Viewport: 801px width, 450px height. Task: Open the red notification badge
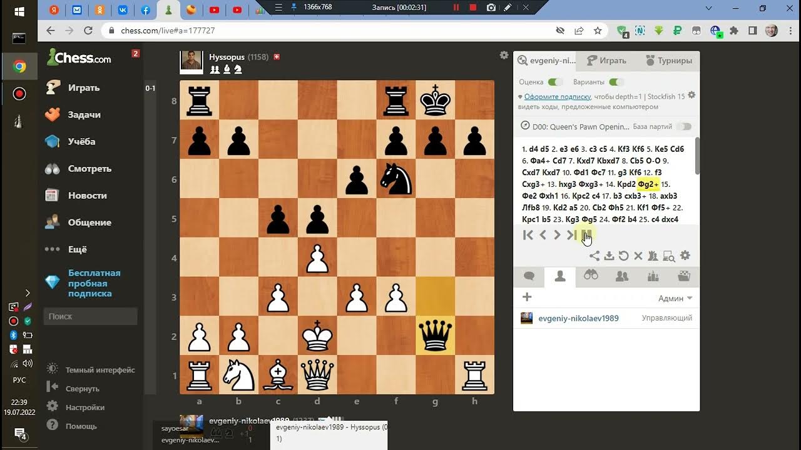[x=135, y=54]
